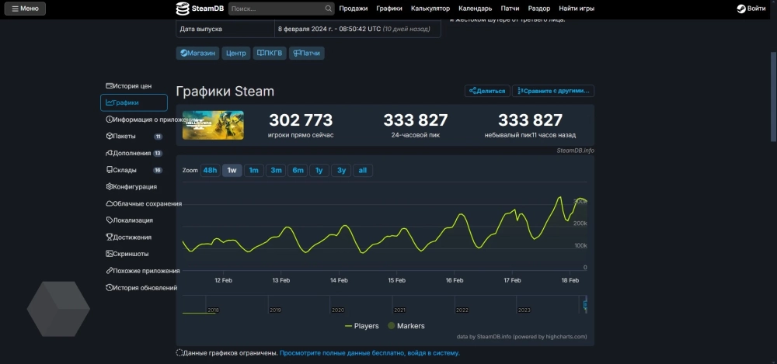Click the search magnifier icon

coord(329,9)
